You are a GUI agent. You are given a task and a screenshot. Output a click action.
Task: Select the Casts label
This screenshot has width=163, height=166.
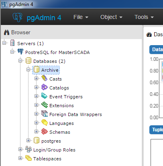(x=55, y=79)
